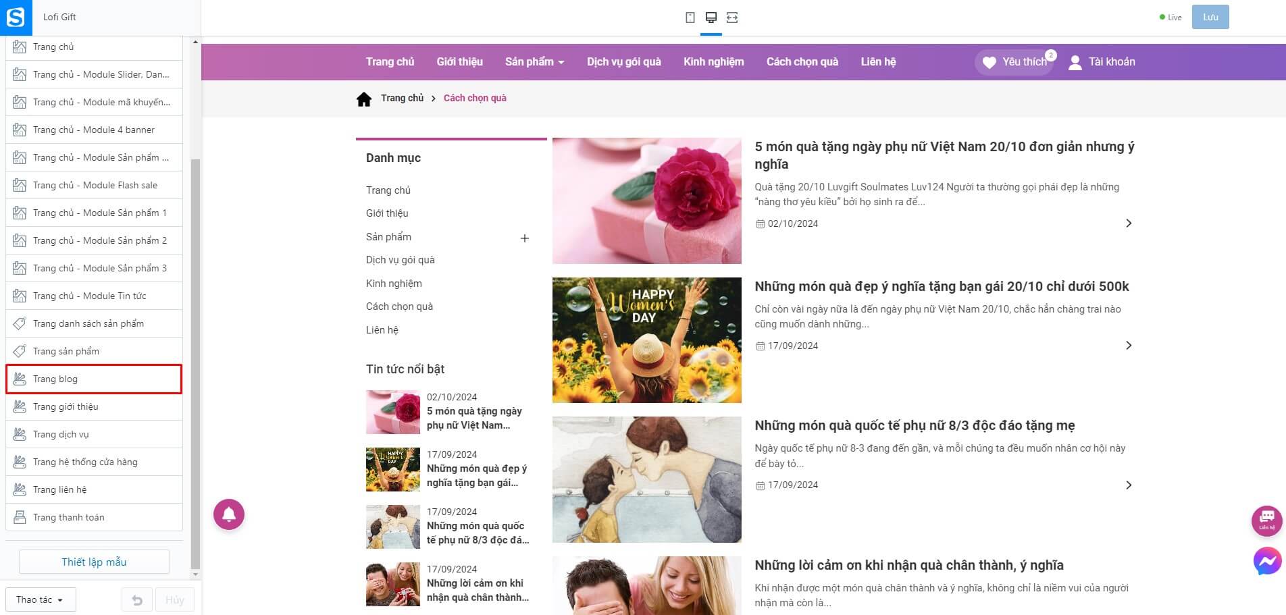Open Giới thiệu in Danh mục list

(387, 213)
